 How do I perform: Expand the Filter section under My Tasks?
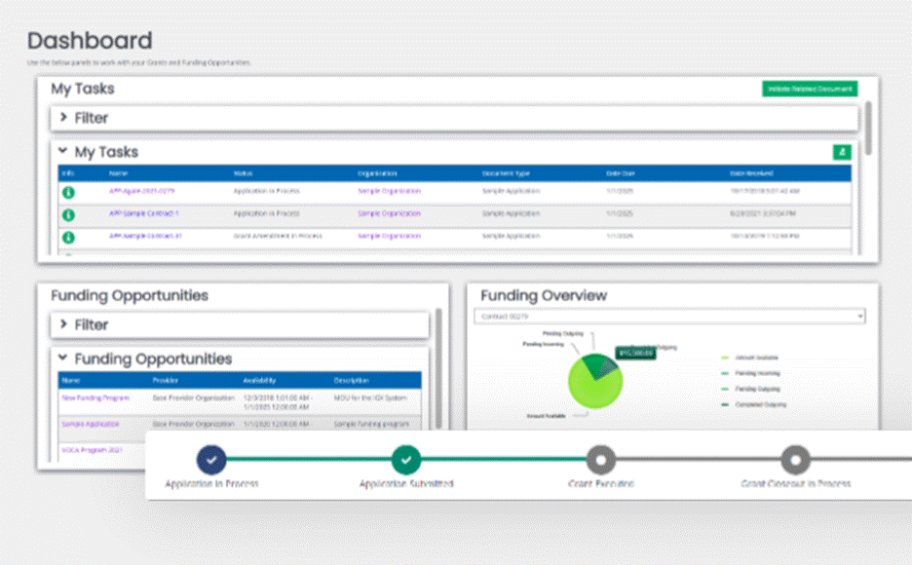[x=63, y=118]
